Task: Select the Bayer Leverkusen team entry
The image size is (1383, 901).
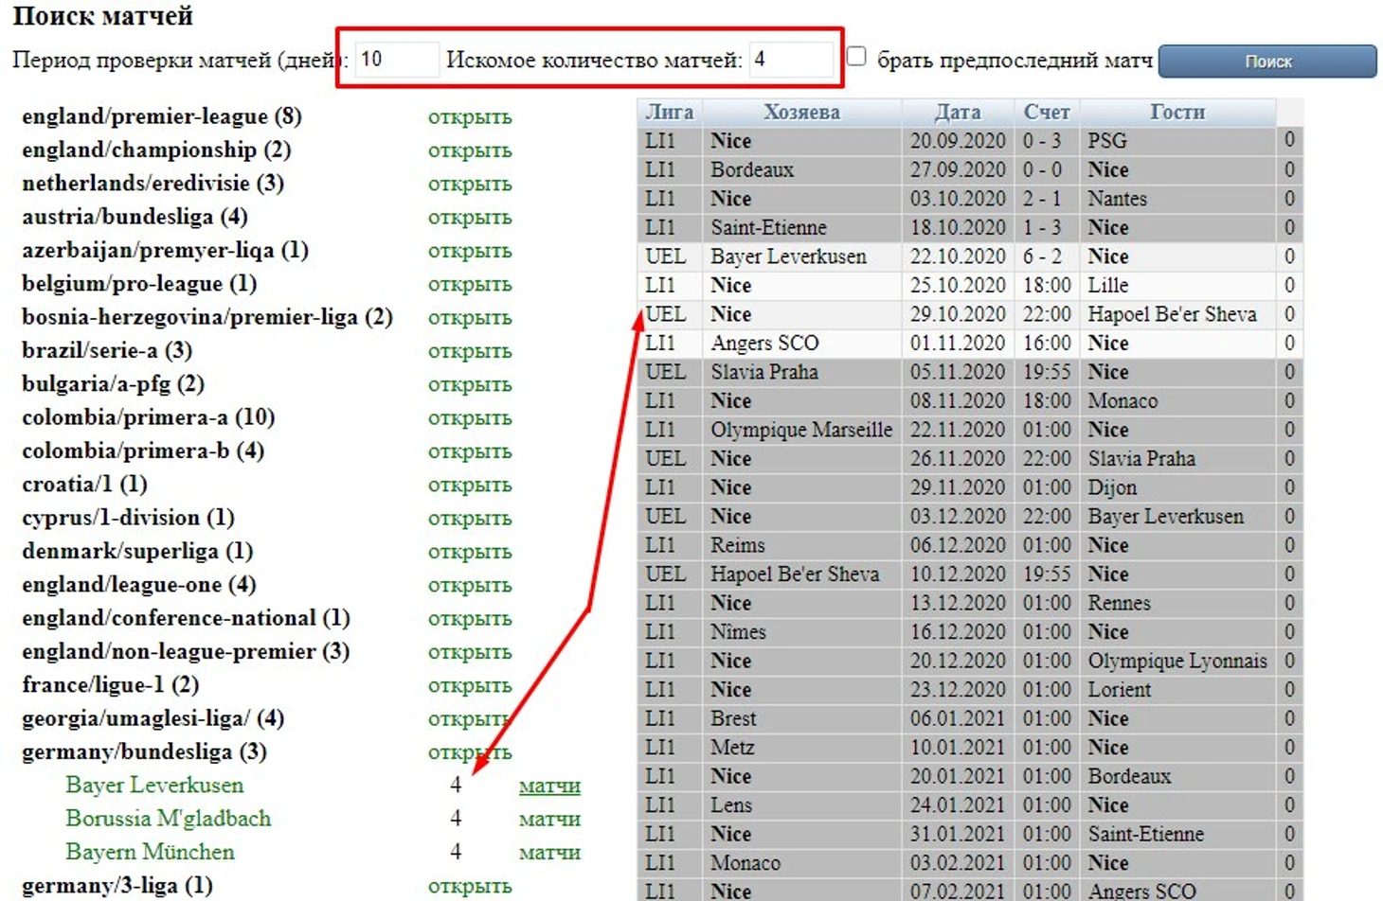Action: [154, 786]
